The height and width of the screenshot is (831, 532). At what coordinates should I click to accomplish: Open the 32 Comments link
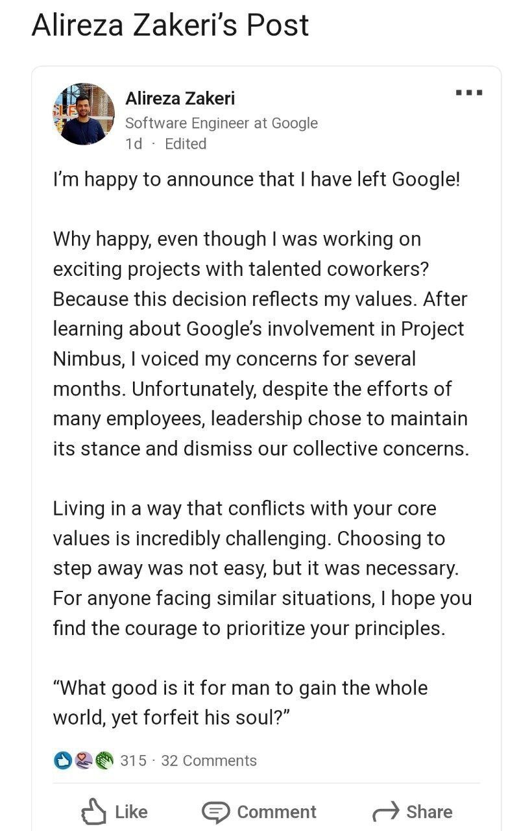[x=209, y=760]
